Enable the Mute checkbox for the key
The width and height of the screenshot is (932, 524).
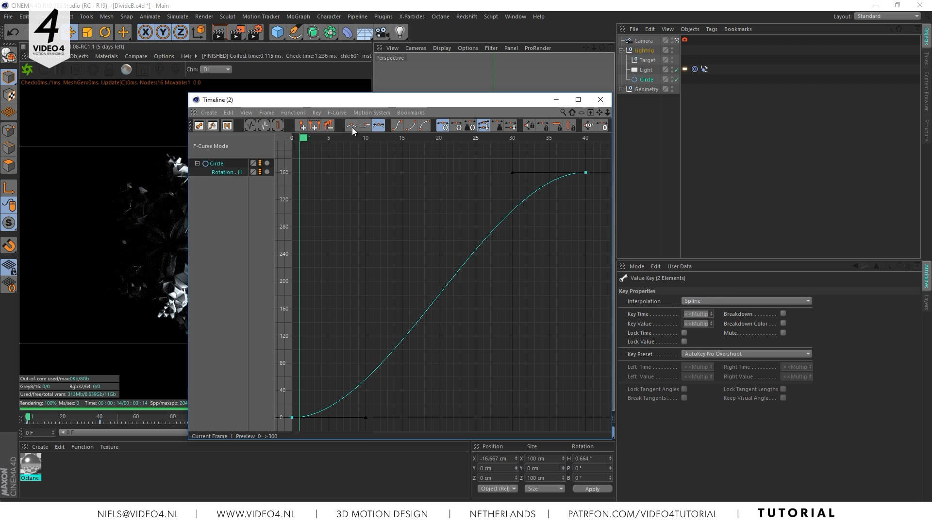(x=783, y=333)
